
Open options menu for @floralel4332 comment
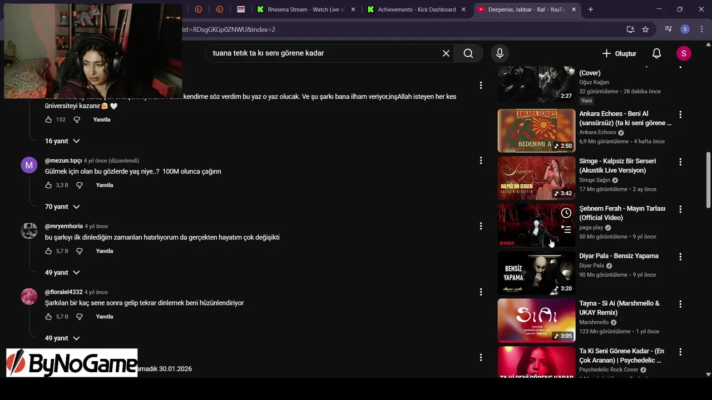[x=481, y=292]
